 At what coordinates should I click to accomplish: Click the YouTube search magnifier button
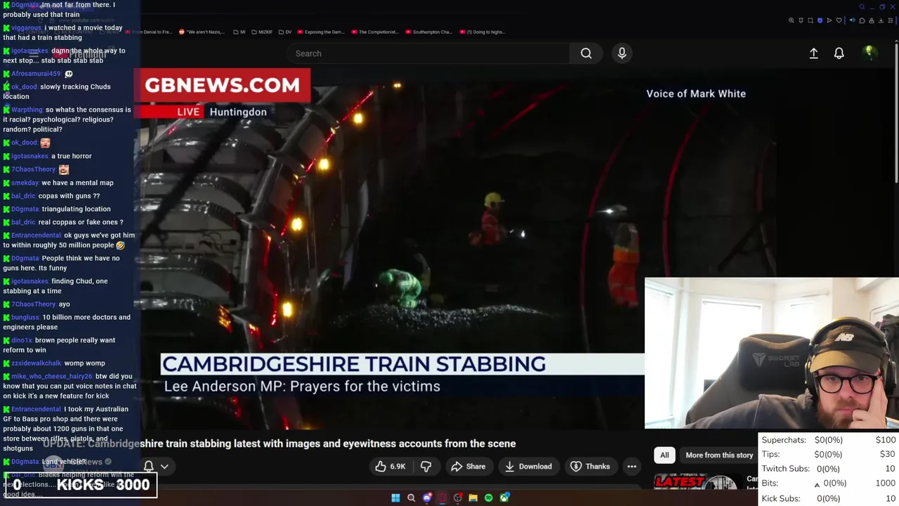586,53
